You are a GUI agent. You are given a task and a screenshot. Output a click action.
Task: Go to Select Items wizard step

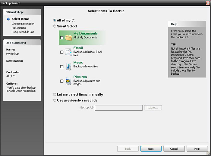click(x=20, y=19)
